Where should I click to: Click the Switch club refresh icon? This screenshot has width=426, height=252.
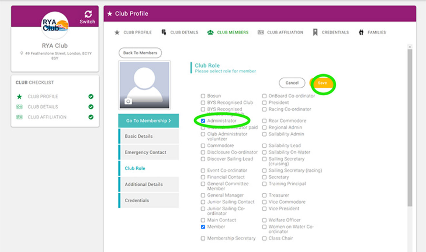click(x=88, y=14)
